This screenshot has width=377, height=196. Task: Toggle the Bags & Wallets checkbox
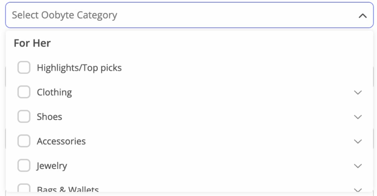(24, 188)
